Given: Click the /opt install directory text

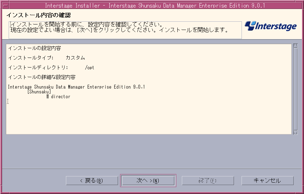Looking at the screenshot, I should coord(90,68).
